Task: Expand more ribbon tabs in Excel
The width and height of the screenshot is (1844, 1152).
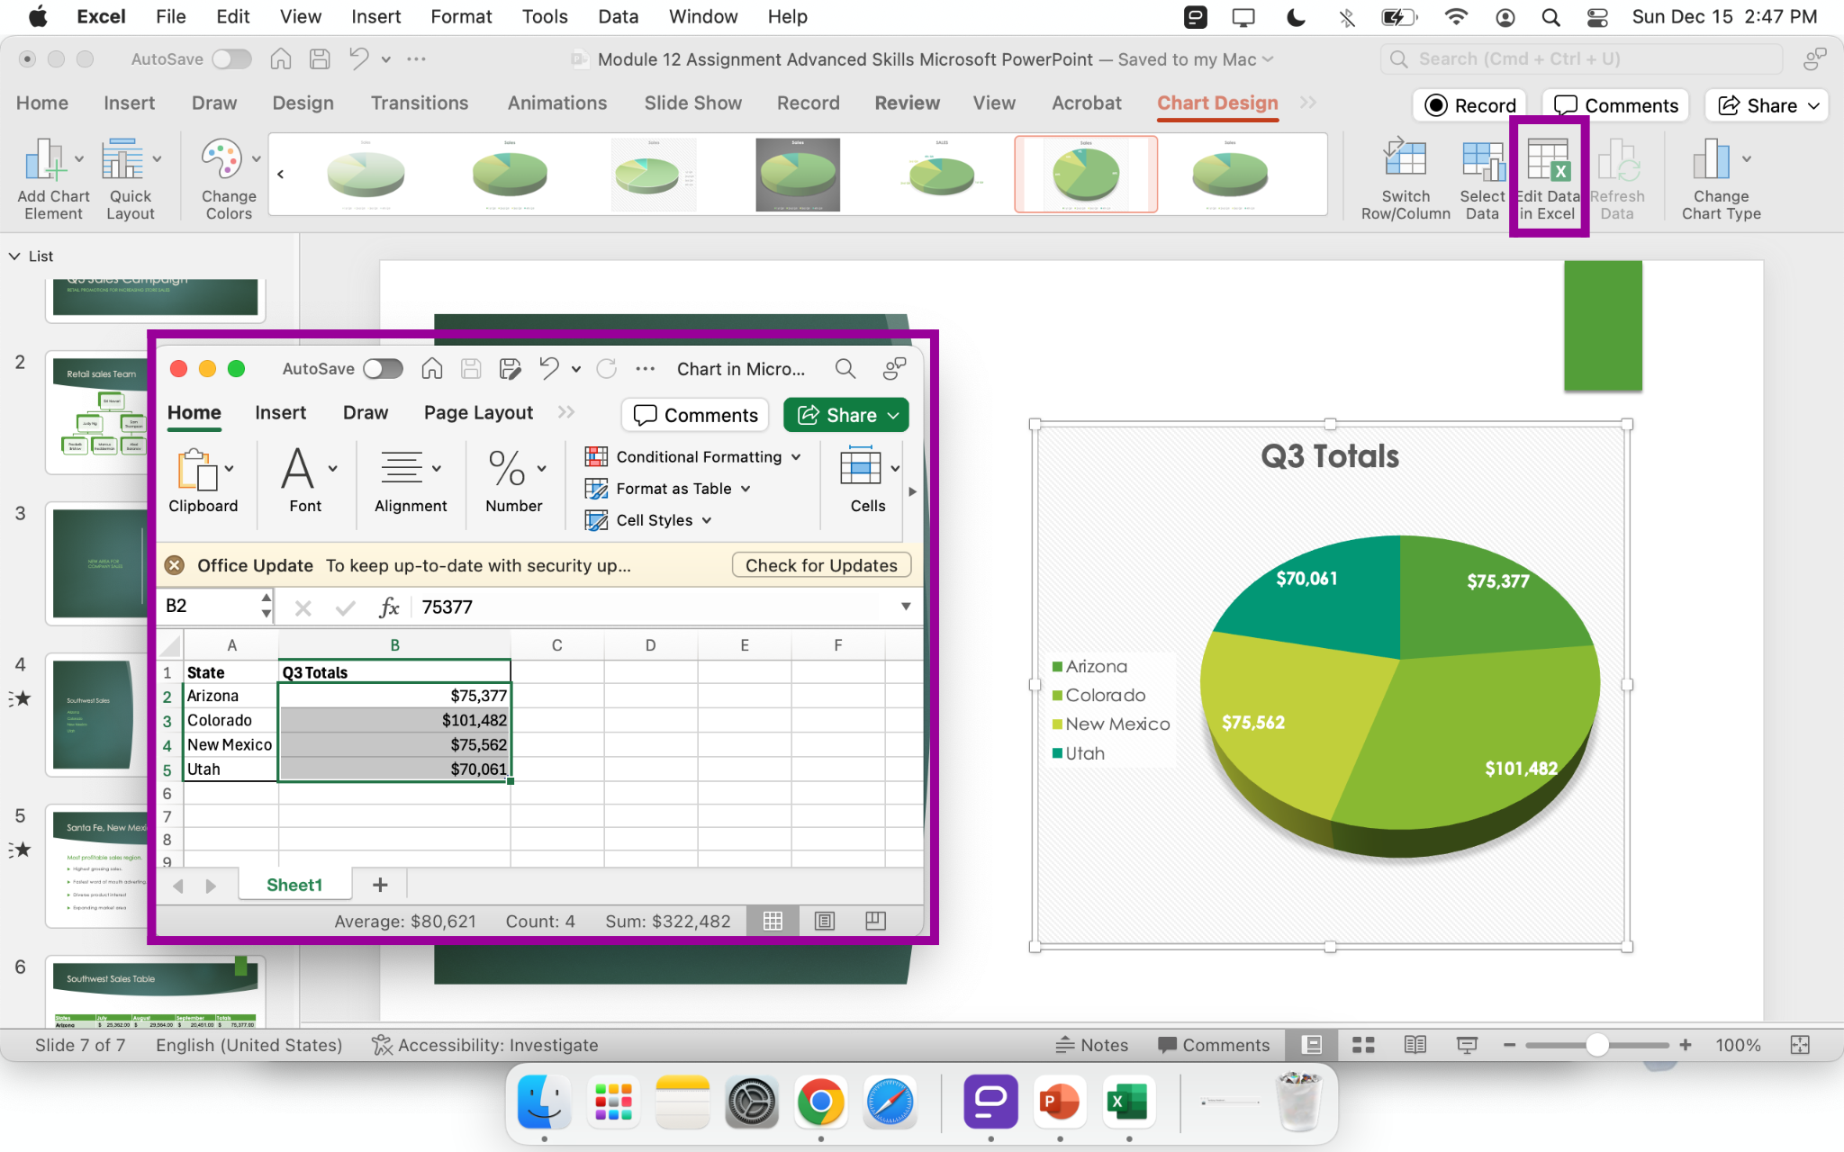Action: (565, 412)
